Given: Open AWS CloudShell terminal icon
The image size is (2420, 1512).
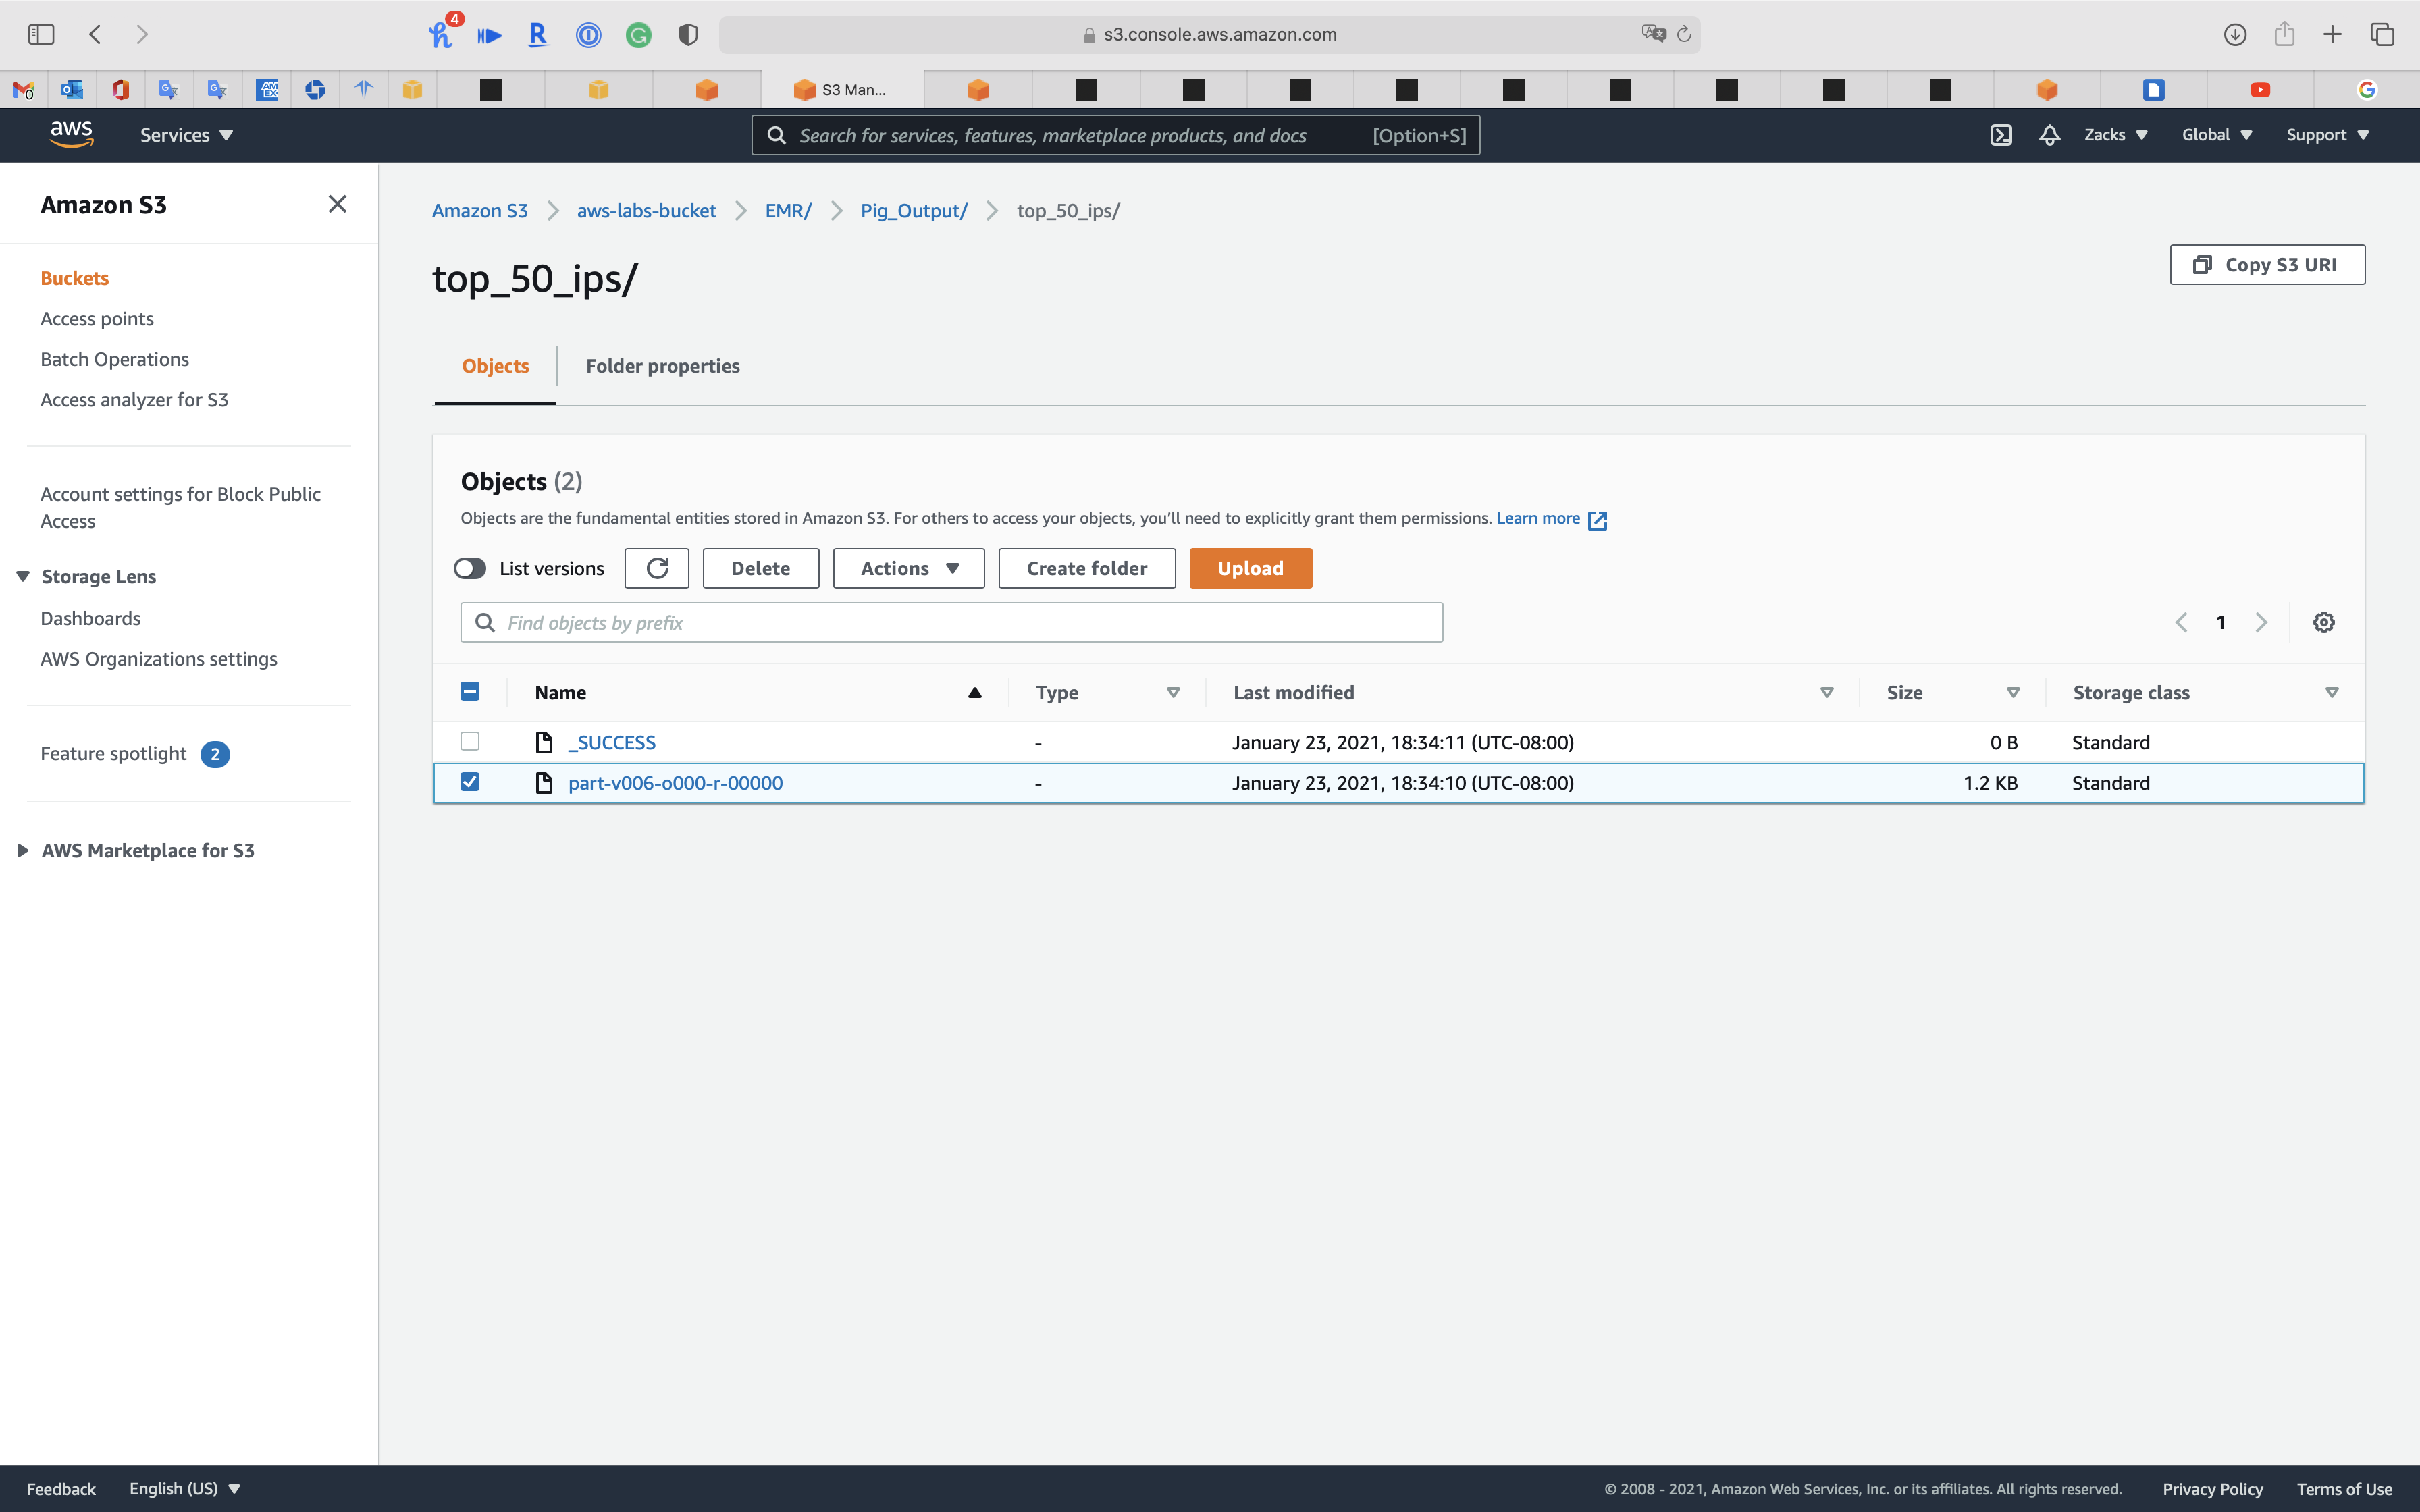Looking at the screenshot, I should tap(2000, 135).
